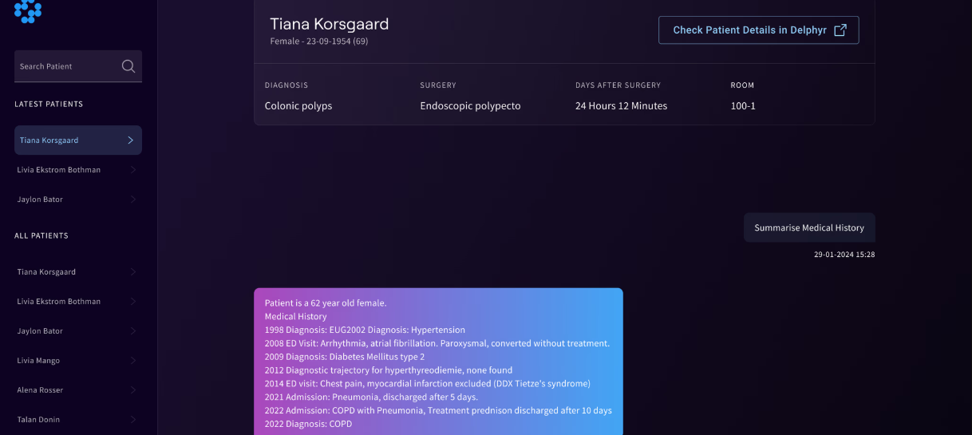Screen dimensions: 972x435
Task: Click the Endoscopic polypecto surgery value
Action: point(470,105)
